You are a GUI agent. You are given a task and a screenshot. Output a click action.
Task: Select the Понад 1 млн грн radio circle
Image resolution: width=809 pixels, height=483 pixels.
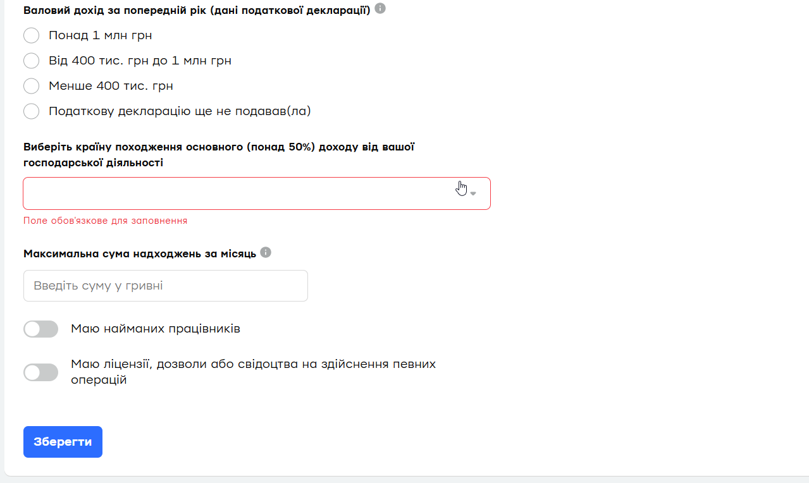pos(32,35)
